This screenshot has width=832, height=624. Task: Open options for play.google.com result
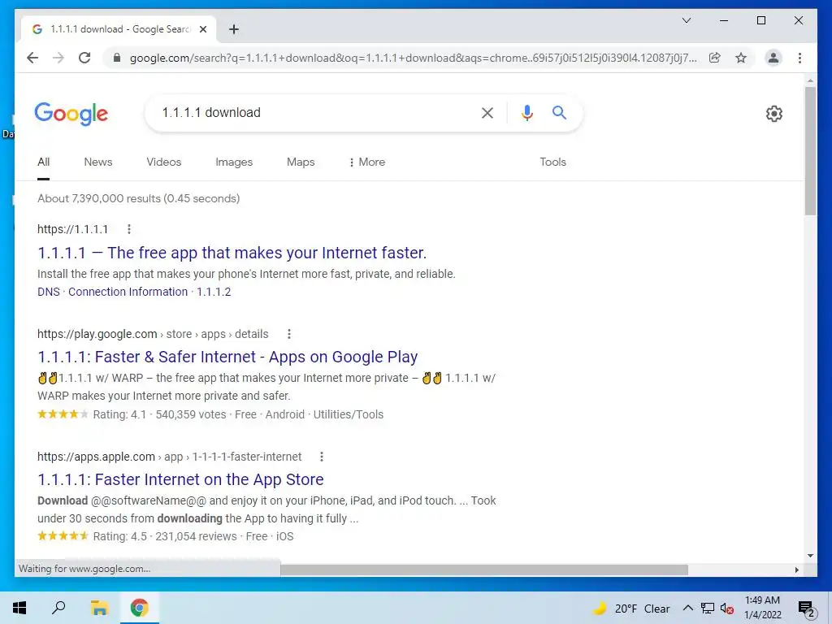coord(289,334)
